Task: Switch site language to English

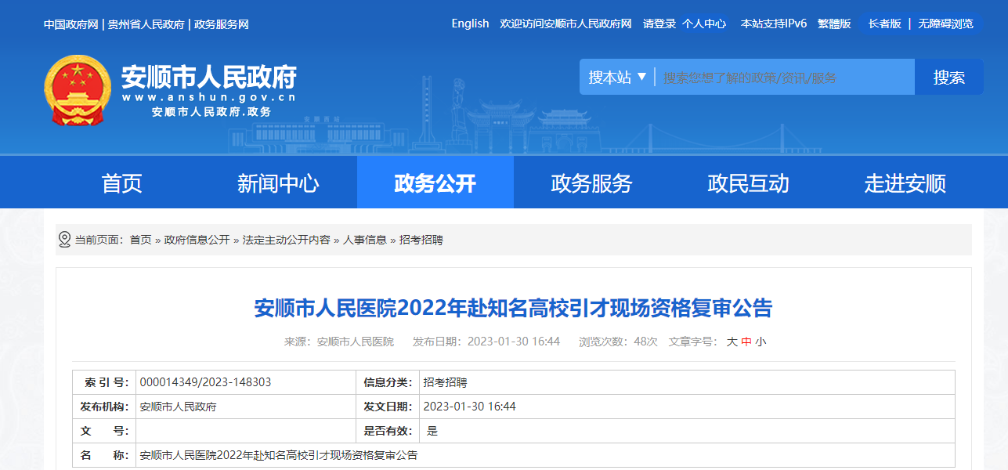Action: point(470,23)
